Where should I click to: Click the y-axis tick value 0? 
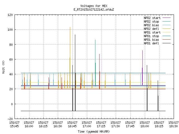point(12,104)
